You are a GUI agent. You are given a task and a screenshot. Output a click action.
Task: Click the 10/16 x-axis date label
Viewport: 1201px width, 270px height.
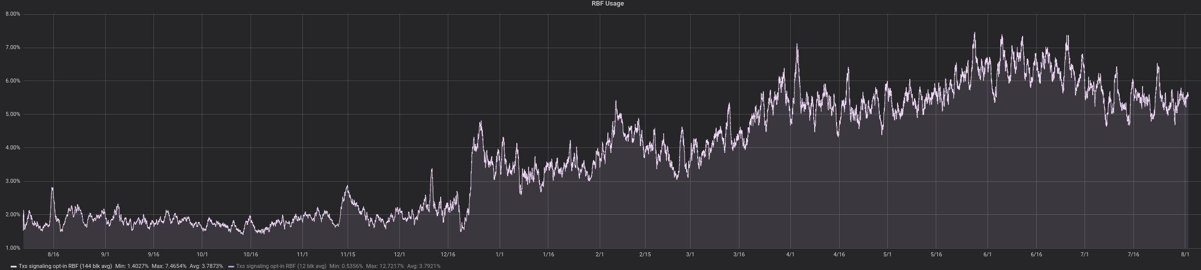pos(251,254)
